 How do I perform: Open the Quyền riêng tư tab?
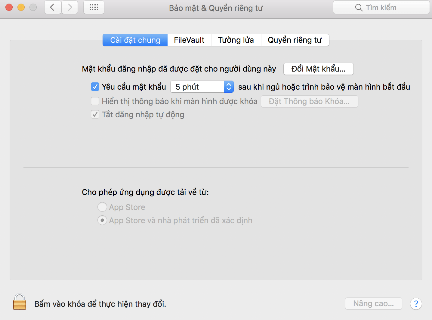click(295, 40)
